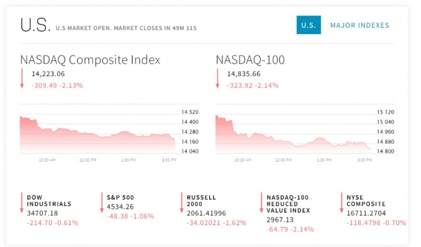Click NASDAQ-100 Reduced Value Index arrow
421x247 pixels.
(x=261, y=203)
